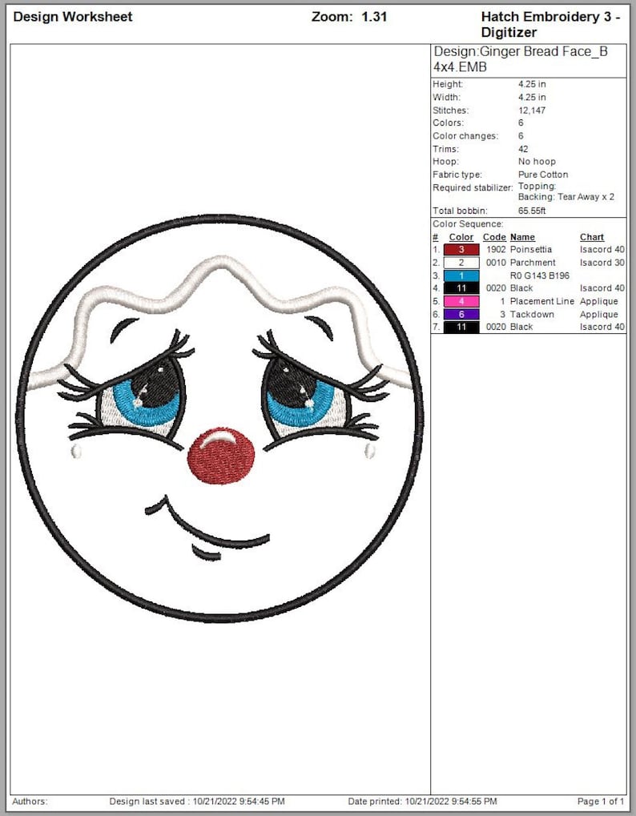
Task: Click the 'No hoop' value
Action: [537, 161]
